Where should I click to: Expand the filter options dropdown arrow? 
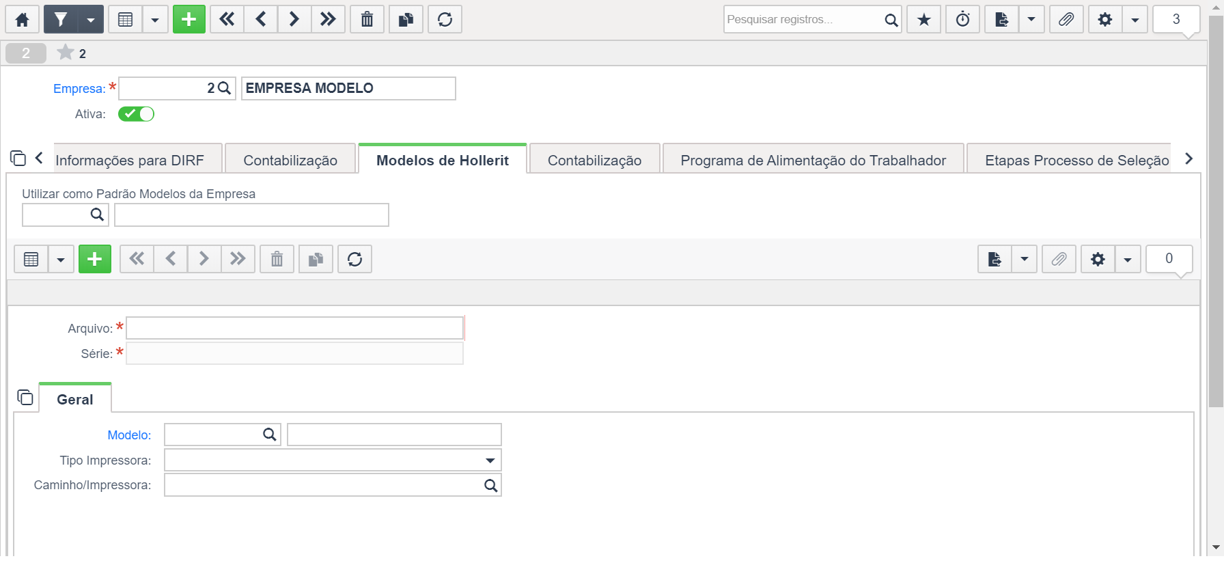point(91,19)
